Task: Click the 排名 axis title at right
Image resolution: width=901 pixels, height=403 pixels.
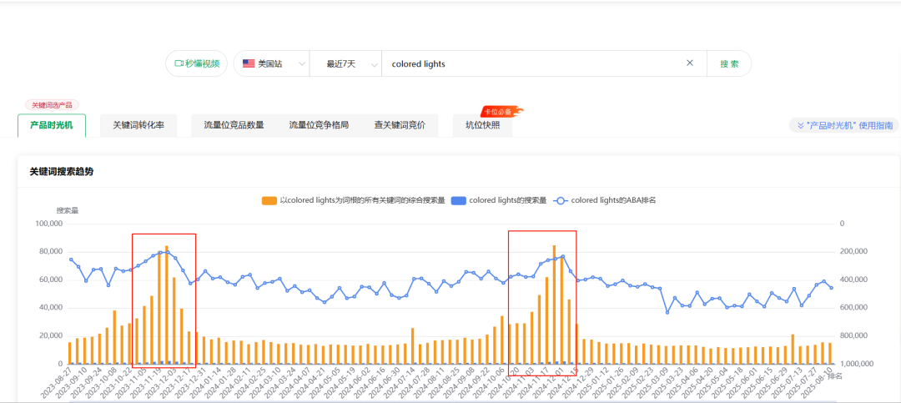Action: pyautogui.click(x=835, y=376)
